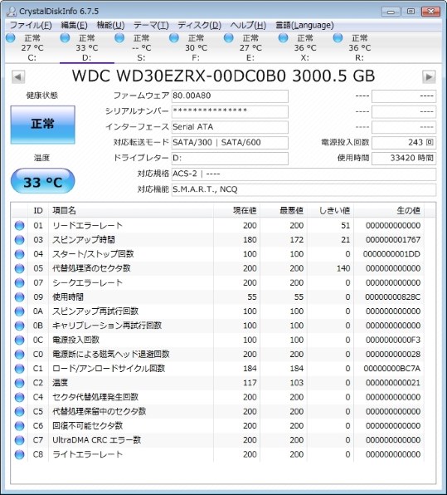Image resolution: width=447 pixels, height=495 pixels.
Task: Click the CrystalDiskInfo app icon in title bar
Action: [x=11, y=12]
